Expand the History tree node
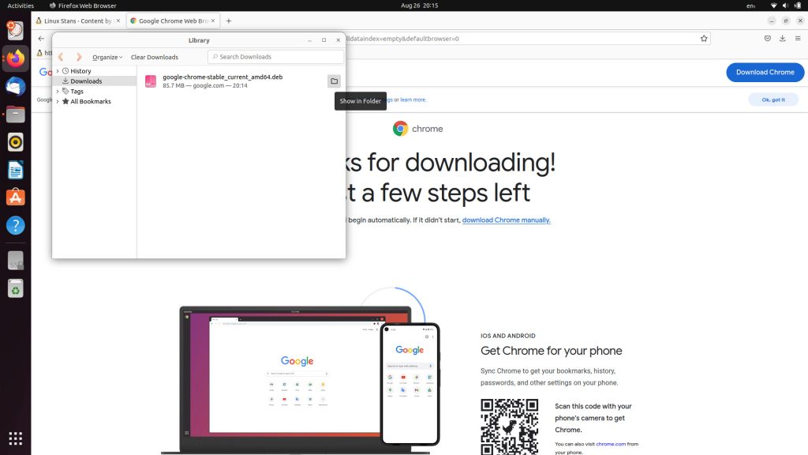This screenshot has height=455, width=808. pyautogui.click(x=58, y=71)
